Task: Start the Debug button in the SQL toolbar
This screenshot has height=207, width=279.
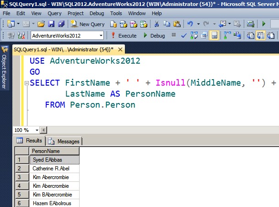Action: pyautogui.click(x=154, y=35)
